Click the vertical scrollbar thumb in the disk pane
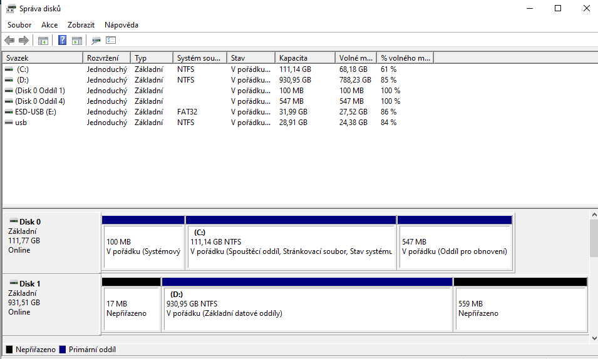The height and width of the screenshot is (359, 598). click(x=594, y=238)
